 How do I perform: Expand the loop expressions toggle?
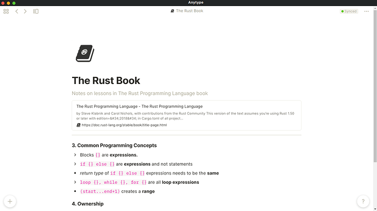75,182
